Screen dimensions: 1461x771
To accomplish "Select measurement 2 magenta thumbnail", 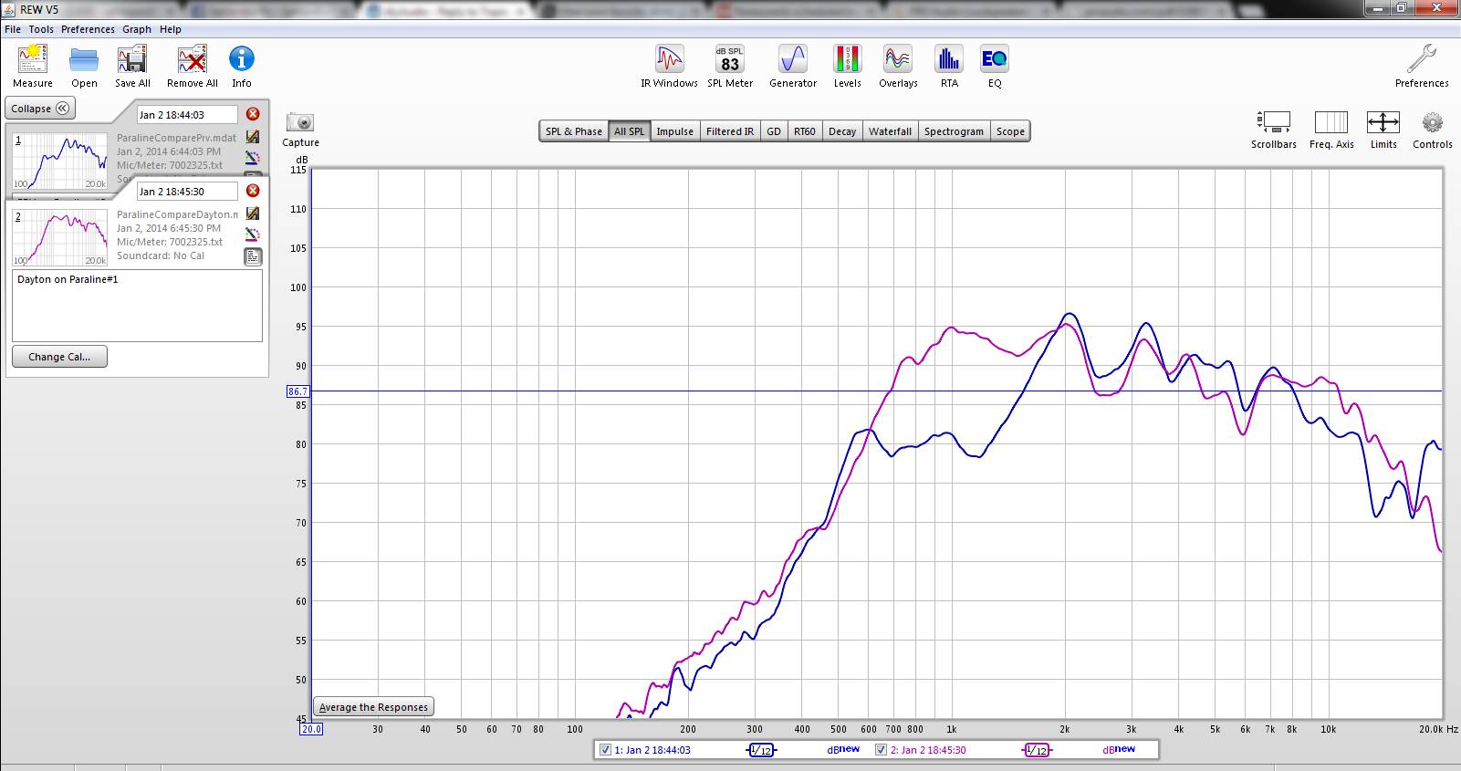I will click(59, 237).
